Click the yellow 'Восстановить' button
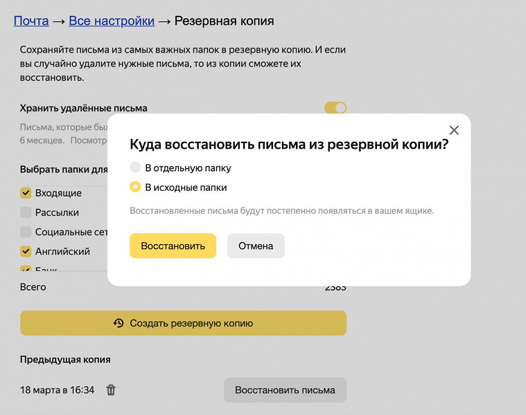This screenshot has height=415, width=526. point(173,246)
